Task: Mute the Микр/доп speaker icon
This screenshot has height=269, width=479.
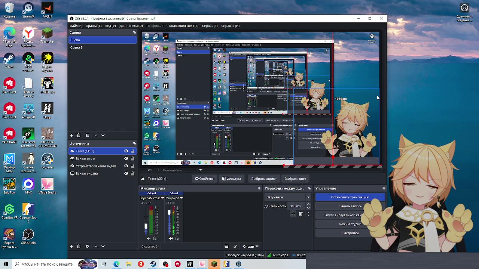Action: pyautogui.click(x=171, y=238)
